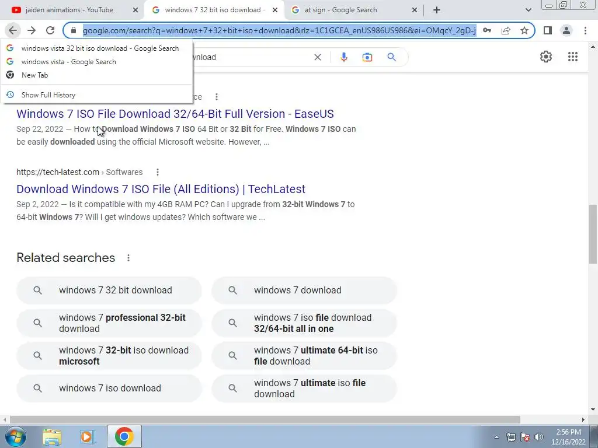The image size is (598, 448).
Task: Search related: iso file download 32/64-bit all in one
Action: [304, 323]
